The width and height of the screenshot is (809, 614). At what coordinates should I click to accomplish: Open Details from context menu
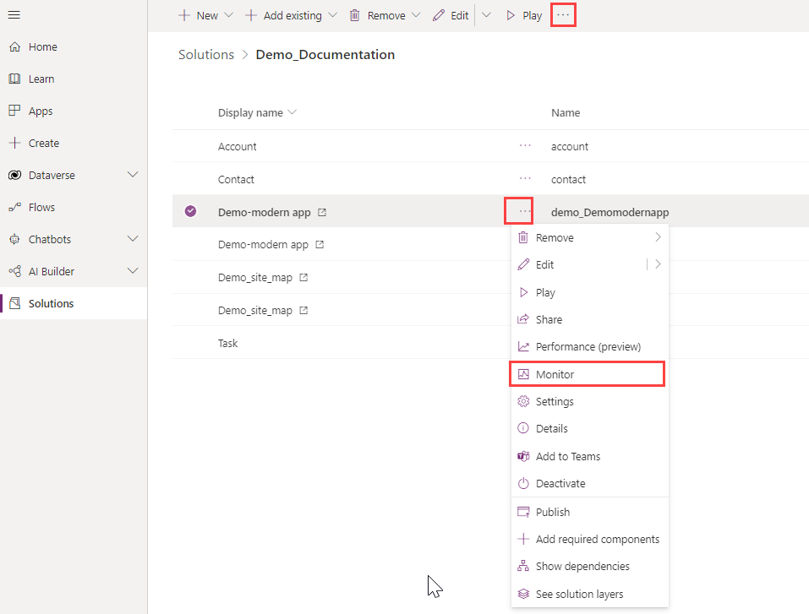(590, 428)
